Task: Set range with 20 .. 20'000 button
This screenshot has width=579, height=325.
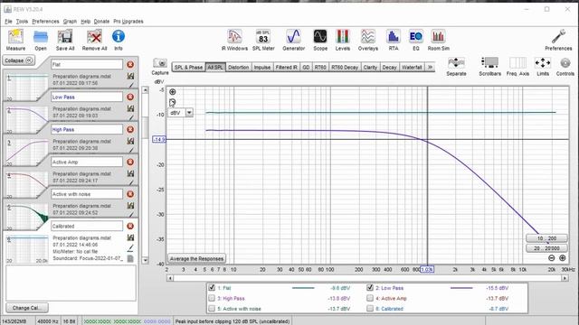Action: pos(546,248)
